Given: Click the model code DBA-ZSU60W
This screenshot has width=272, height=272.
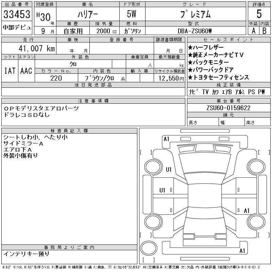Looking at the screenshot, I should point(194,31).
